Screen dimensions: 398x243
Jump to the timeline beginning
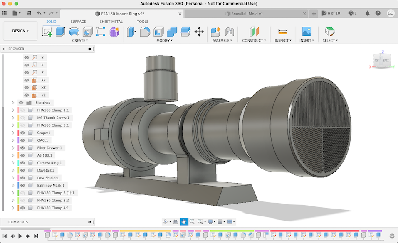5,236
